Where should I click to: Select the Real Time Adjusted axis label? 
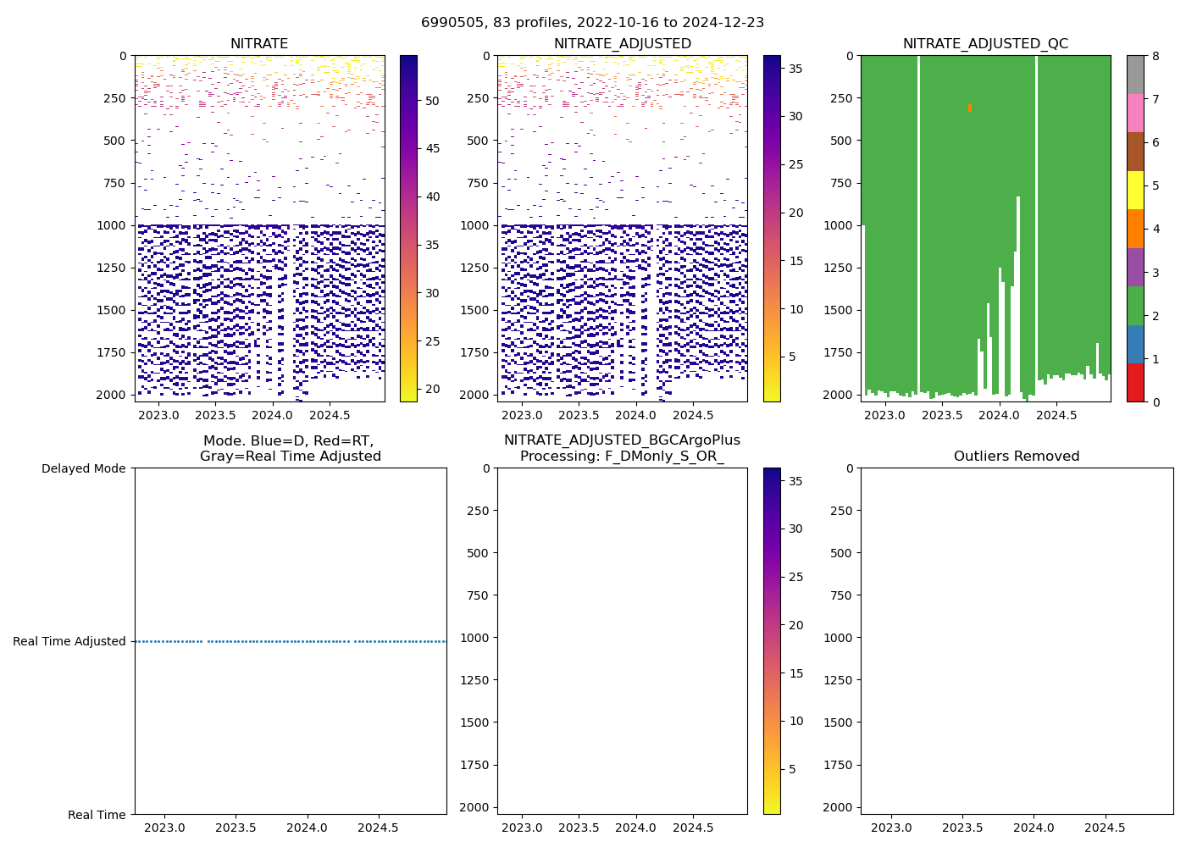(x=69, y=641)
